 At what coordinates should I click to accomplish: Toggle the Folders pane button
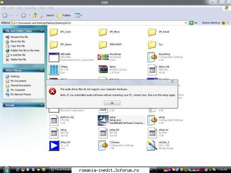[64, 15]
